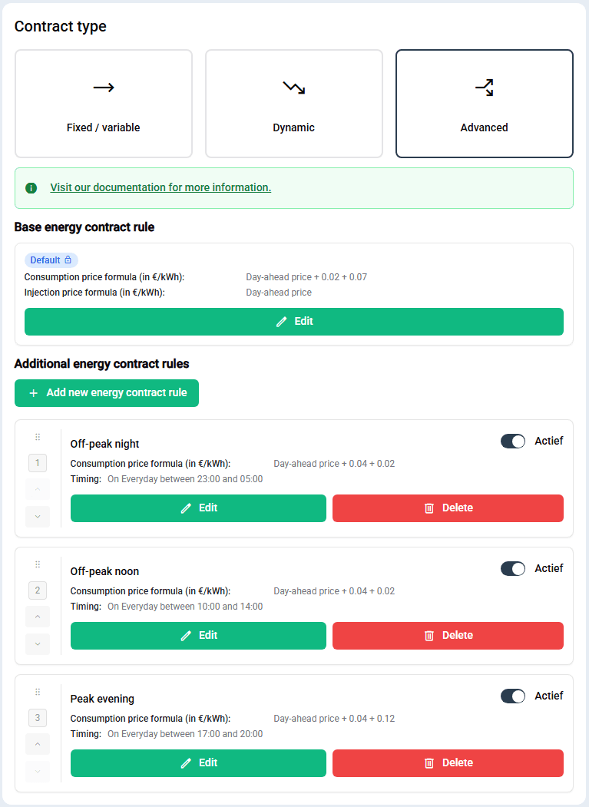Move Off-peak noon rule up with chevron

tap(38, 616)
